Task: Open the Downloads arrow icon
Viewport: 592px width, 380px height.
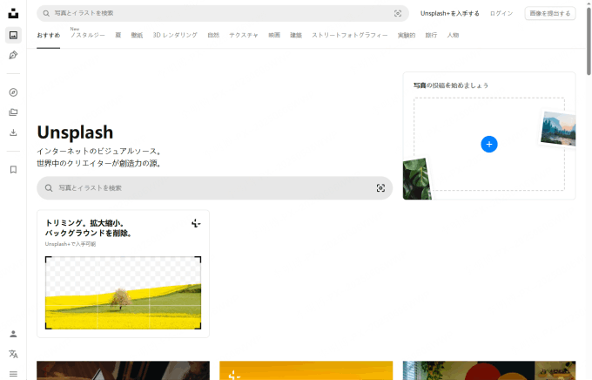Action: click(x=13, y=132)
